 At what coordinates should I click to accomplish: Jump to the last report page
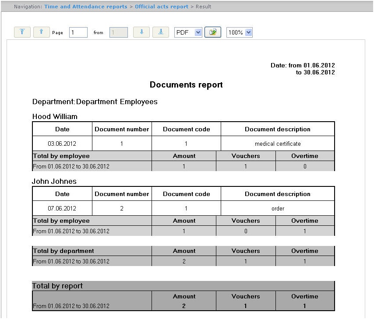click(161, 32)
